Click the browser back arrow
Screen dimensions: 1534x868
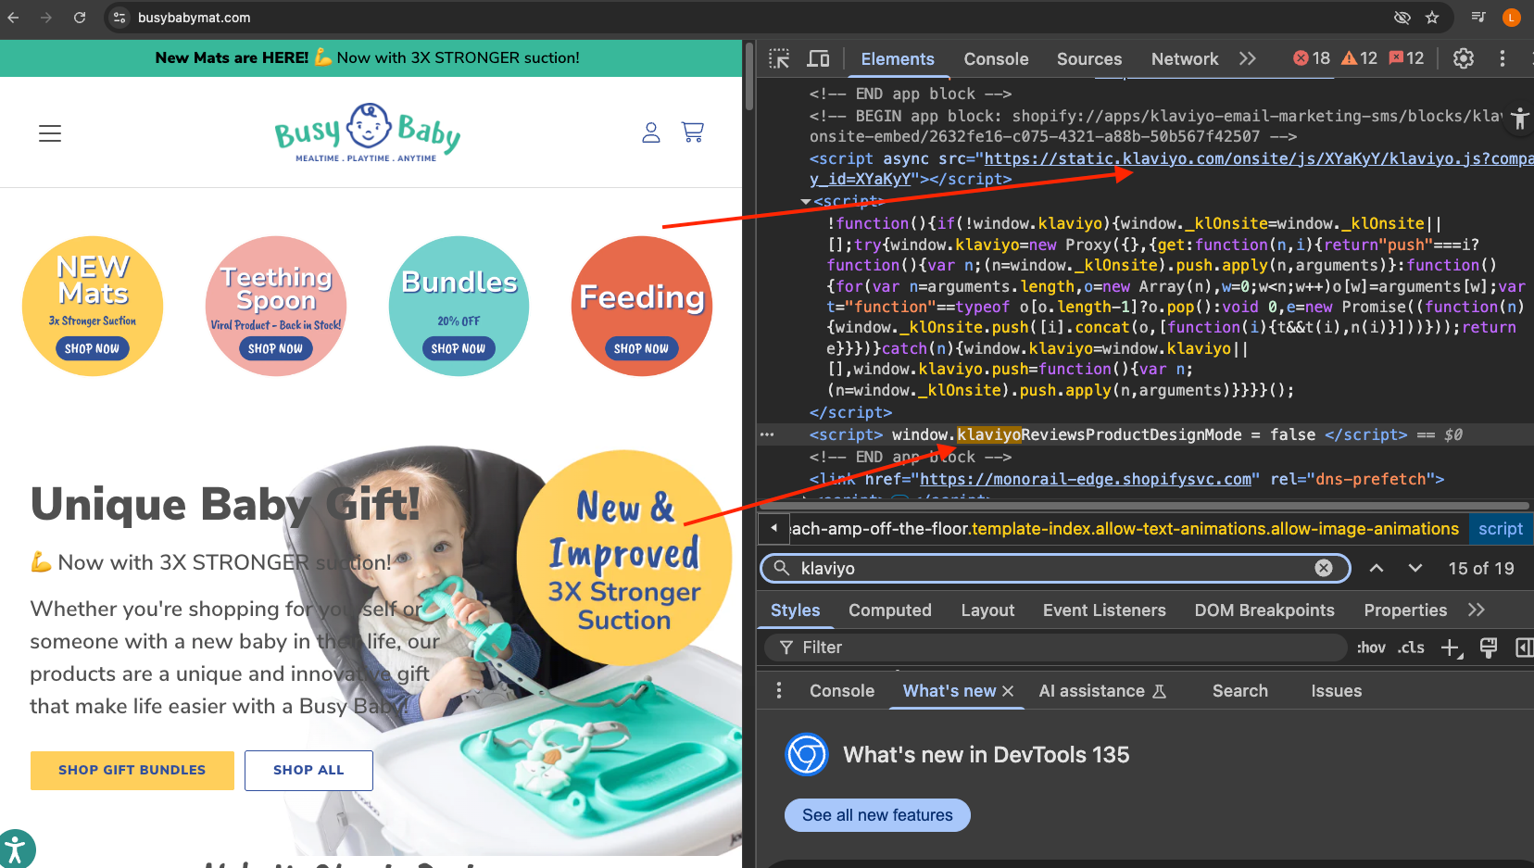point(13,18)
